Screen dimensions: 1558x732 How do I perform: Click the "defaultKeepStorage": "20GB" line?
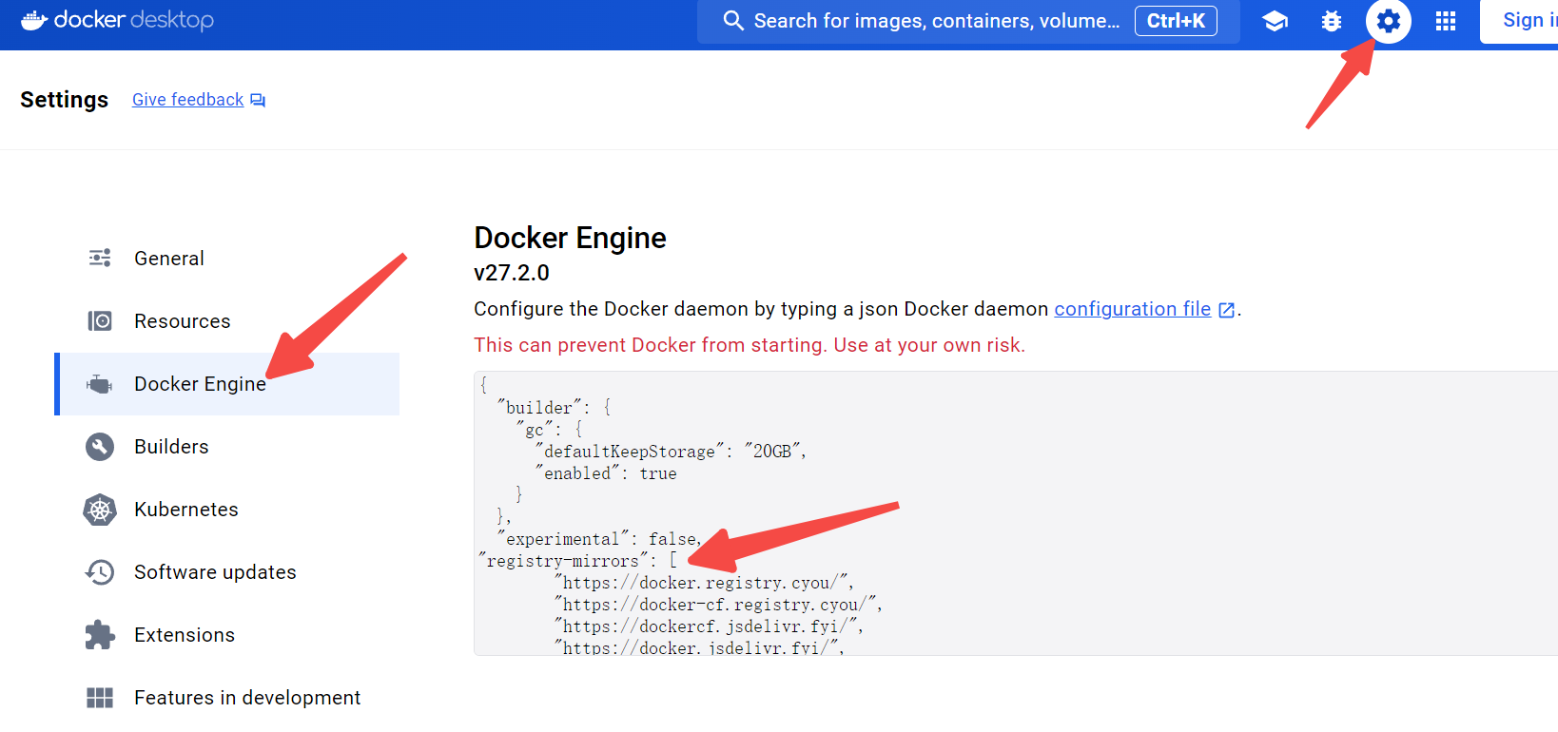coord(671,452)
